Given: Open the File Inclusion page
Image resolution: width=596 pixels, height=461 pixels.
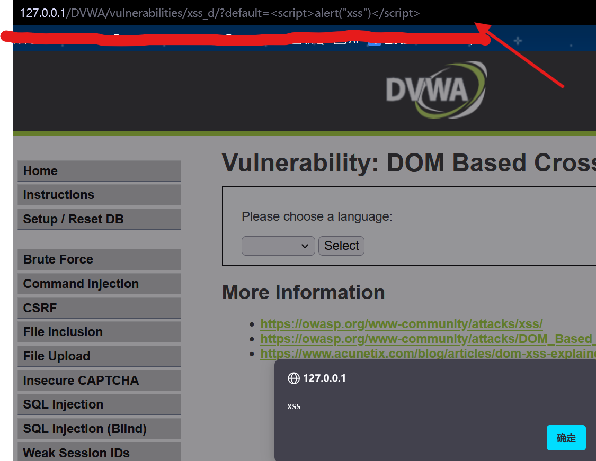Looking at the screenshot, I should click(x=99, y=332).
